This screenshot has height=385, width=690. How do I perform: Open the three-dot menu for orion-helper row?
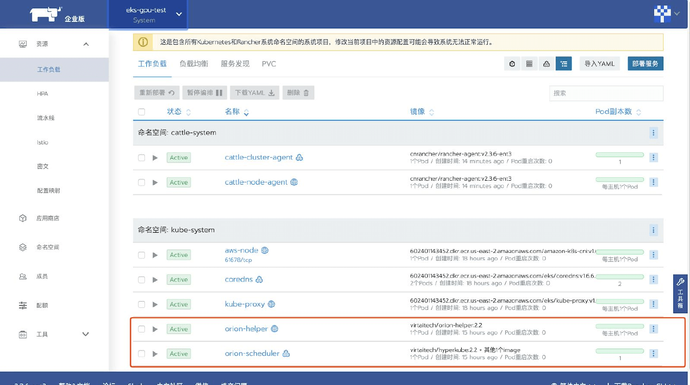pos(653,329)
